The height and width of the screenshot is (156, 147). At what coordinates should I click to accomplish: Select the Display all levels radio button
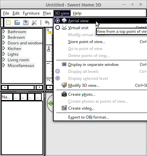(58, 71)
